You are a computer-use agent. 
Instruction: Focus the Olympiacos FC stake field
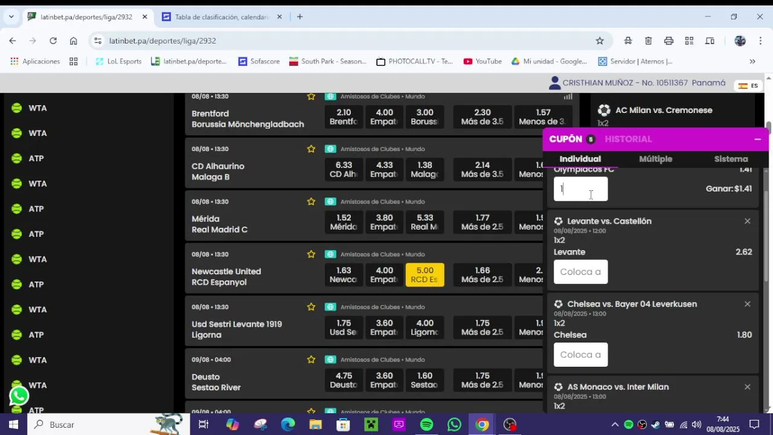(x=580, y=188)
